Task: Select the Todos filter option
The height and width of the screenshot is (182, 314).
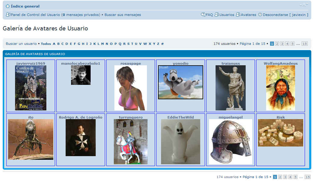Action: tap(46, 44)
